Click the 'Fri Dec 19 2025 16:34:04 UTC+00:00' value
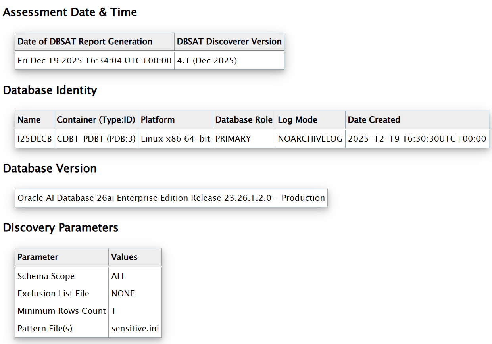492x344 pixels. (x=95, y=61)
